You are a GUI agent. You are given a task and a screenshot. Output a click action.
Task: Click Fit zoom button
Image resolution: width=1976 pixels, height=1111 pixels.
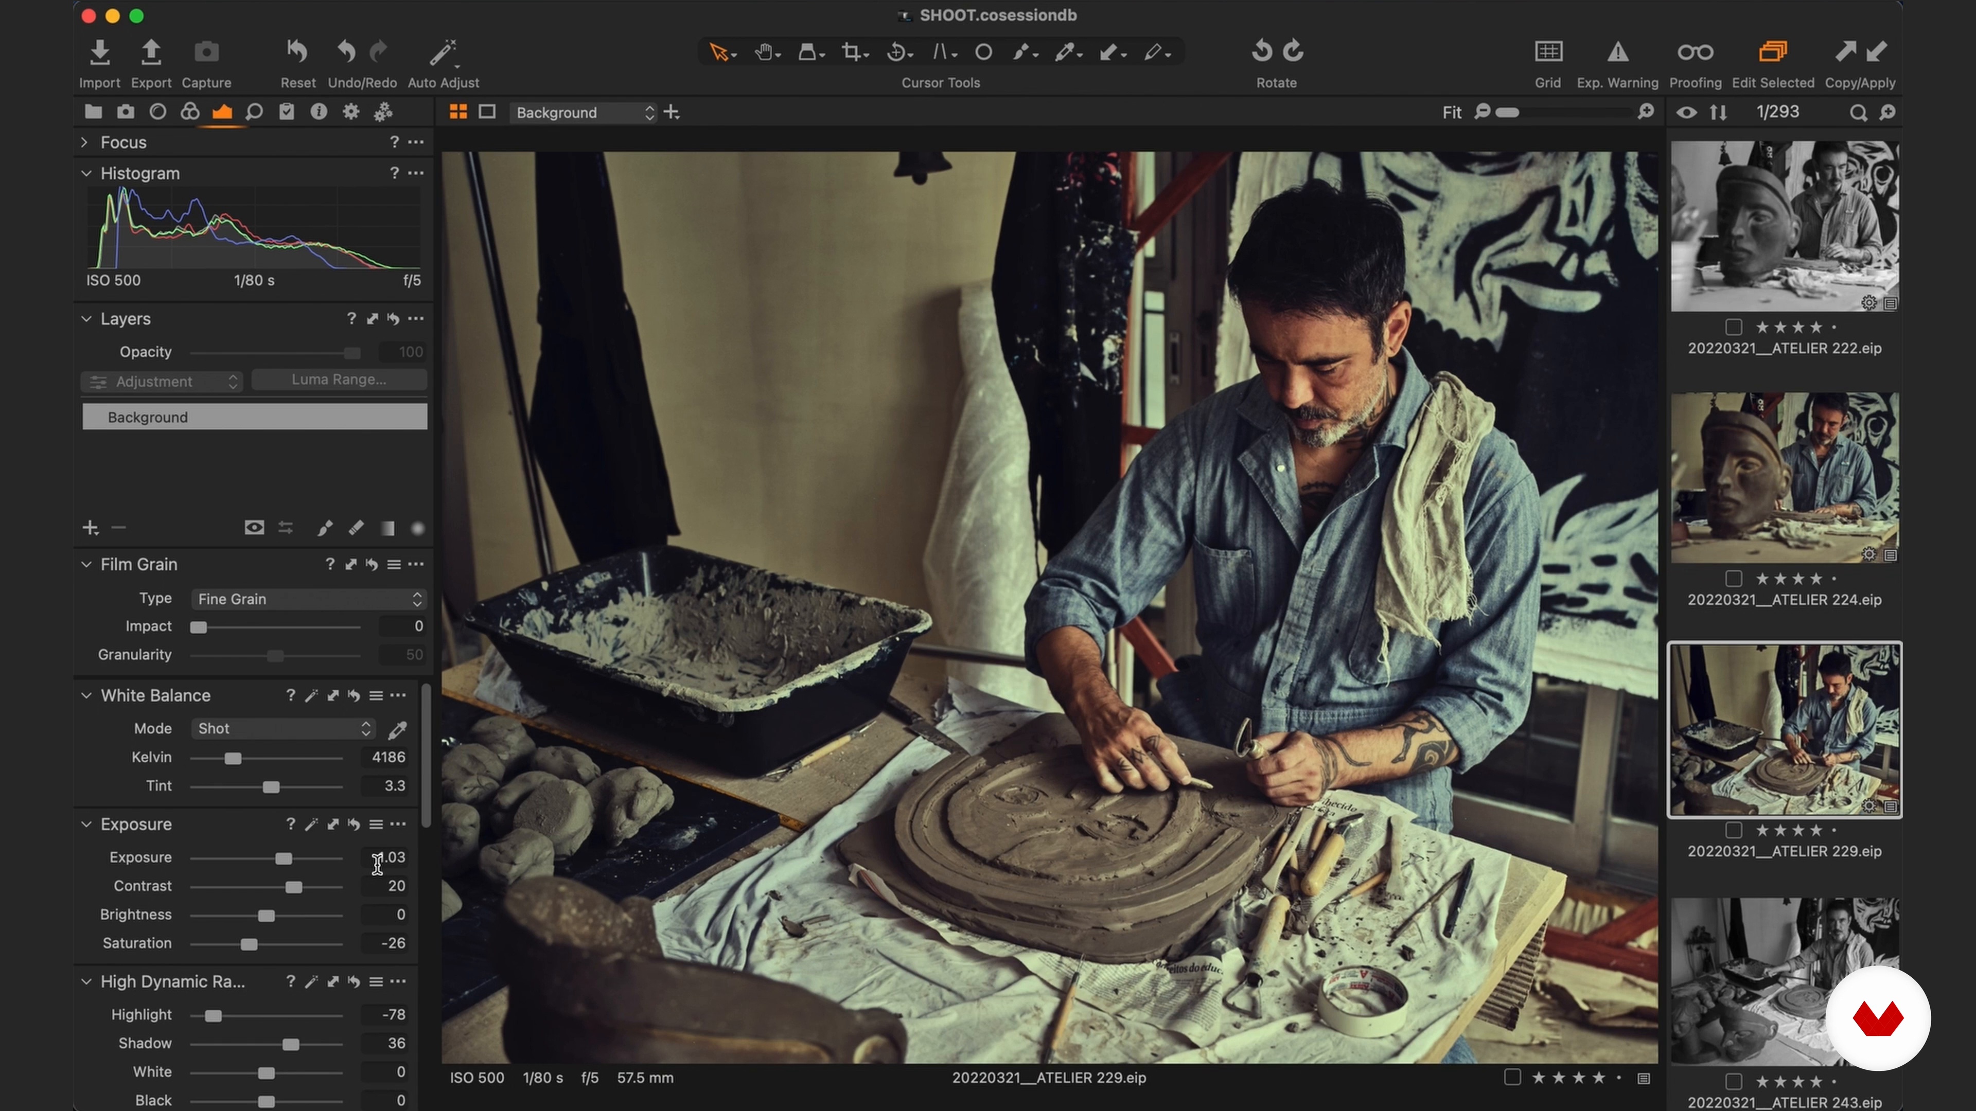click(1451, 113)
